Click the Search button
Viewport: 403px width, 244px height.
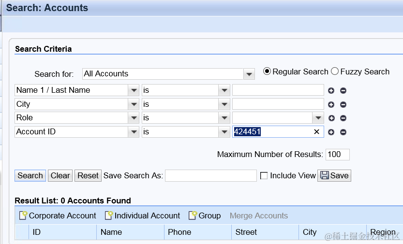click(x=30, y=176)
